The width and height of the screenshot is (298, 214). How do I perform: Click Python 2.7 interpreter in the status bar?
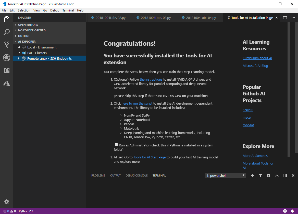click(x=26, y=211)
